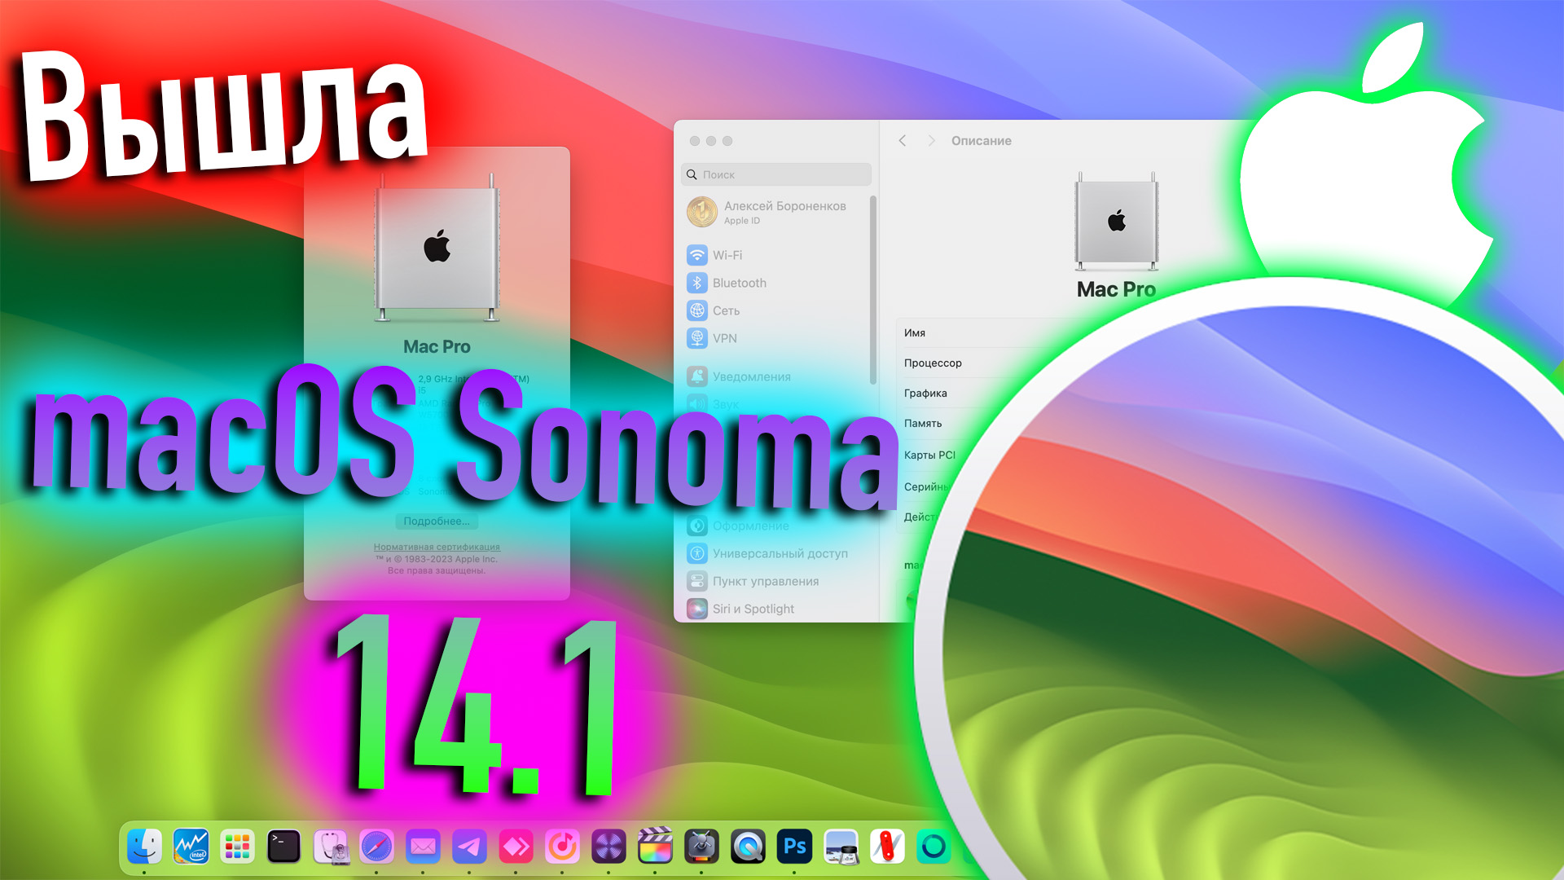Open Wi-Fi settings in the sidebar

[726, 255]
